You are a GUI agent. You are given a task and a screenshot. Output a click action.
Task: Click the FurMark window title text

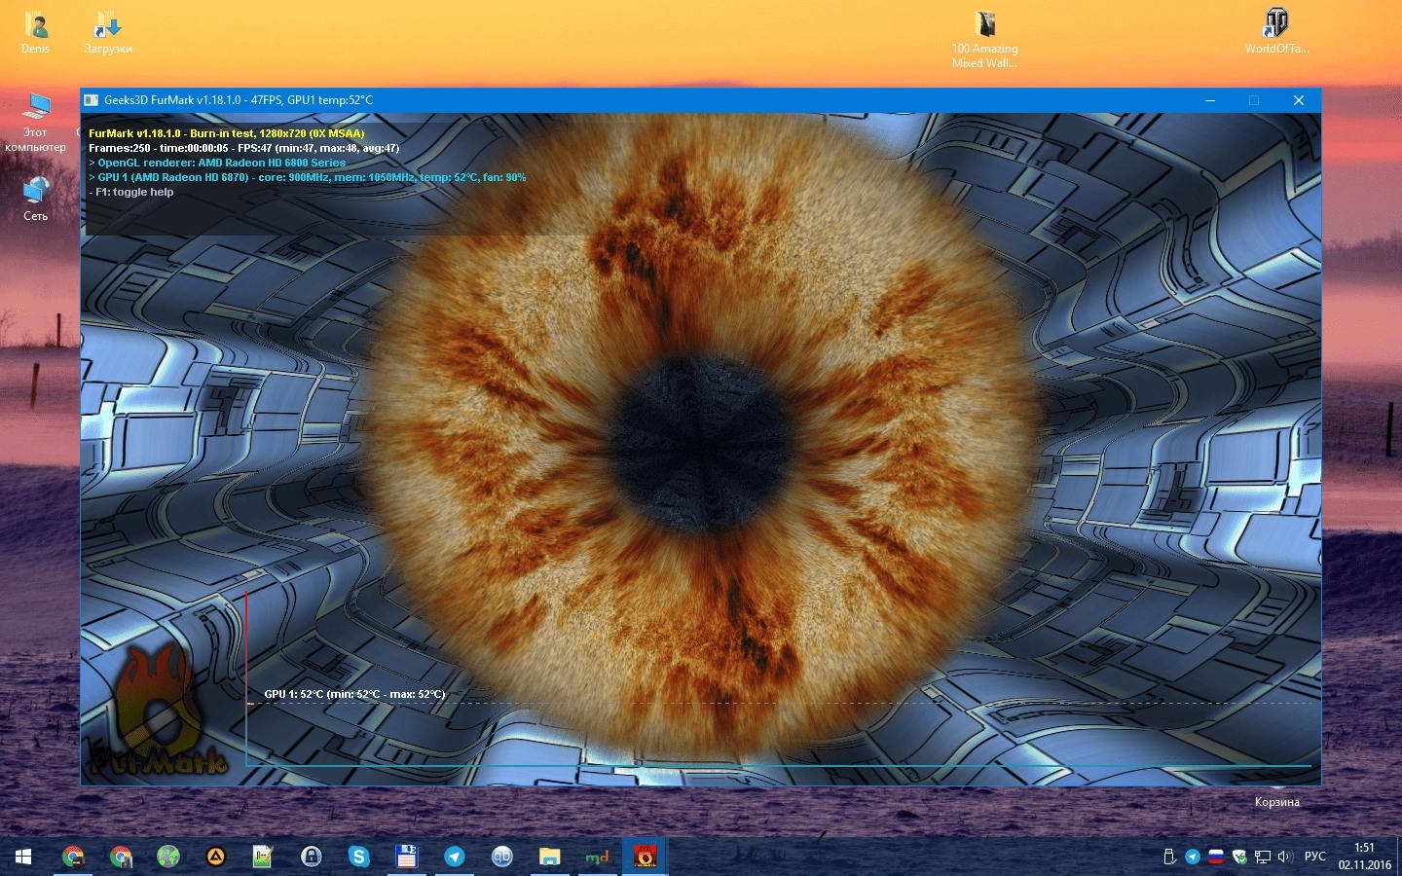(x=239, y=100)
